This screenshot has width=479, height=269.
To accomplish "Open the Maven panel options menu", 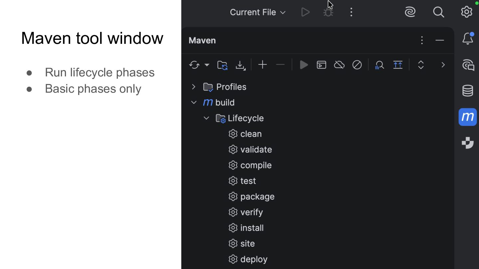I will [422, 41].
